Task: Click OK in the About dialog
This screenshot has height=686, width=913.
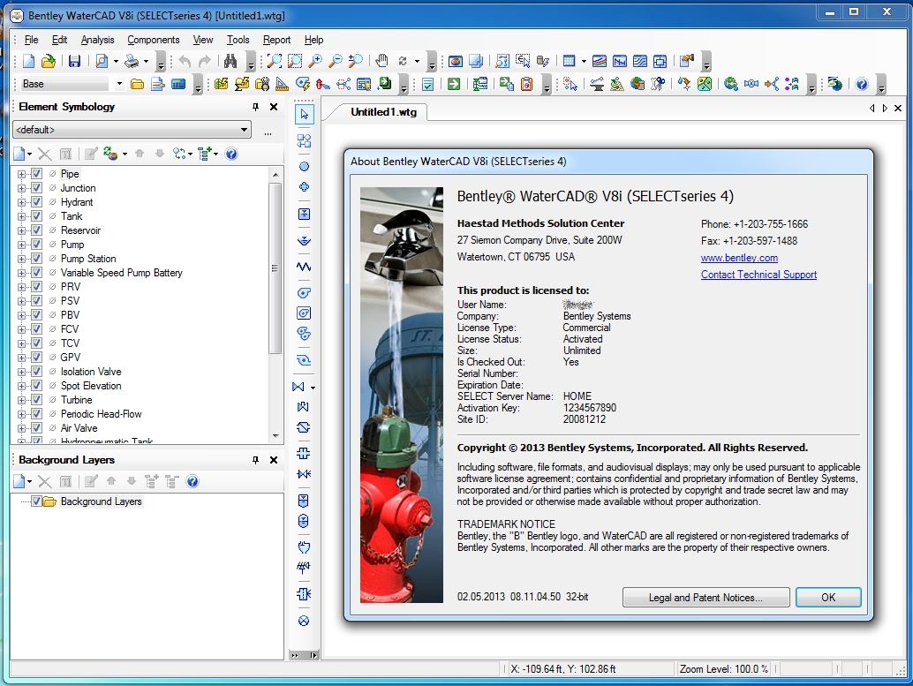Action: (x=828, y=598)
